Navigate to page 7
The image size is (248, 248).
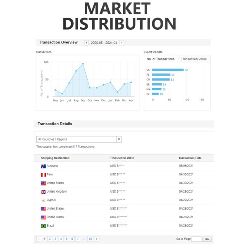(77, 239)
